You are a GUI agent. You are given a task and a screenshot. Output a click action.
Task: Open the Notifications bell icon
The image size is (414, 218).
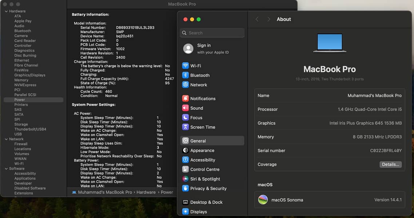click(186, 98)
